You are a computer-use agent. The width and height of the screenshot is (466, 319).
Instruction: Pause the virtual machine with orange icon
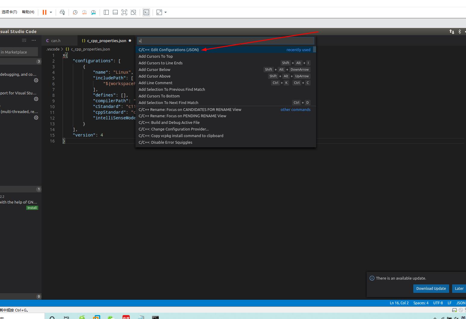[x=45, y=12]
